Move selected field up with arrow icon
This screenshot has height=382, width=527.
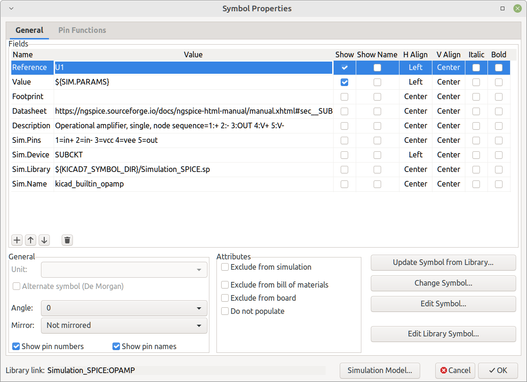tap(31, 240)
